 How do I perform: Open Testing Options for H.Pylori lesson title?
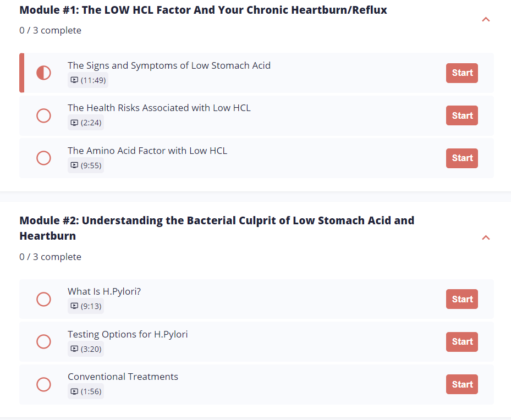tap(128, 334)
